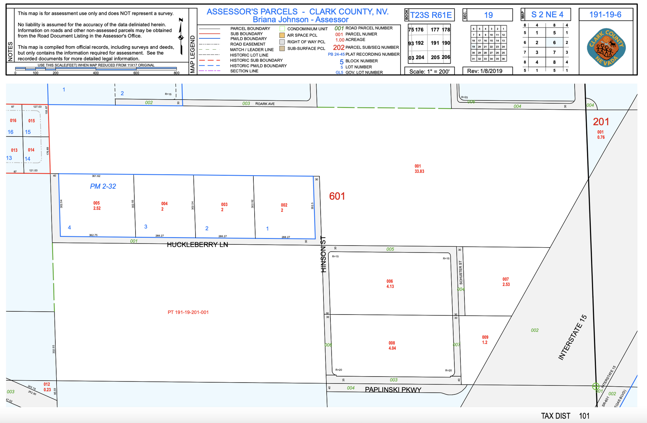Select the Right of Way PCL swatch
This screenshot has height=423, width=647.
point(282,42)
